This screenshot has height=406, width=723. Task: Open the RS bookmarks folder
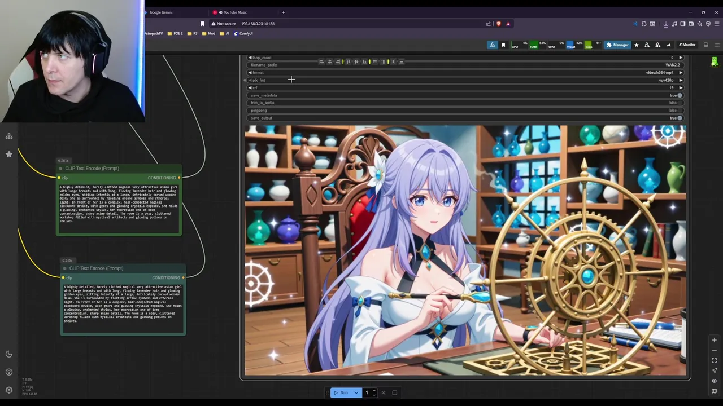tap(193, 34)
